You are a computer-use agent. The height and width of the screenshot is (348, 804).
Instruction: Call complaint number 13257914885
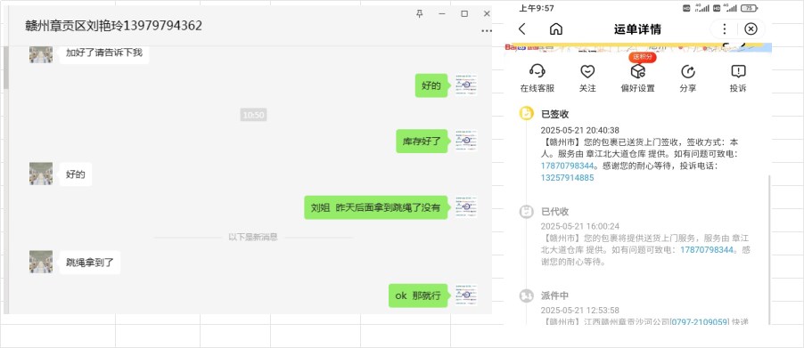pyautogui.click(x=567, y=178)
